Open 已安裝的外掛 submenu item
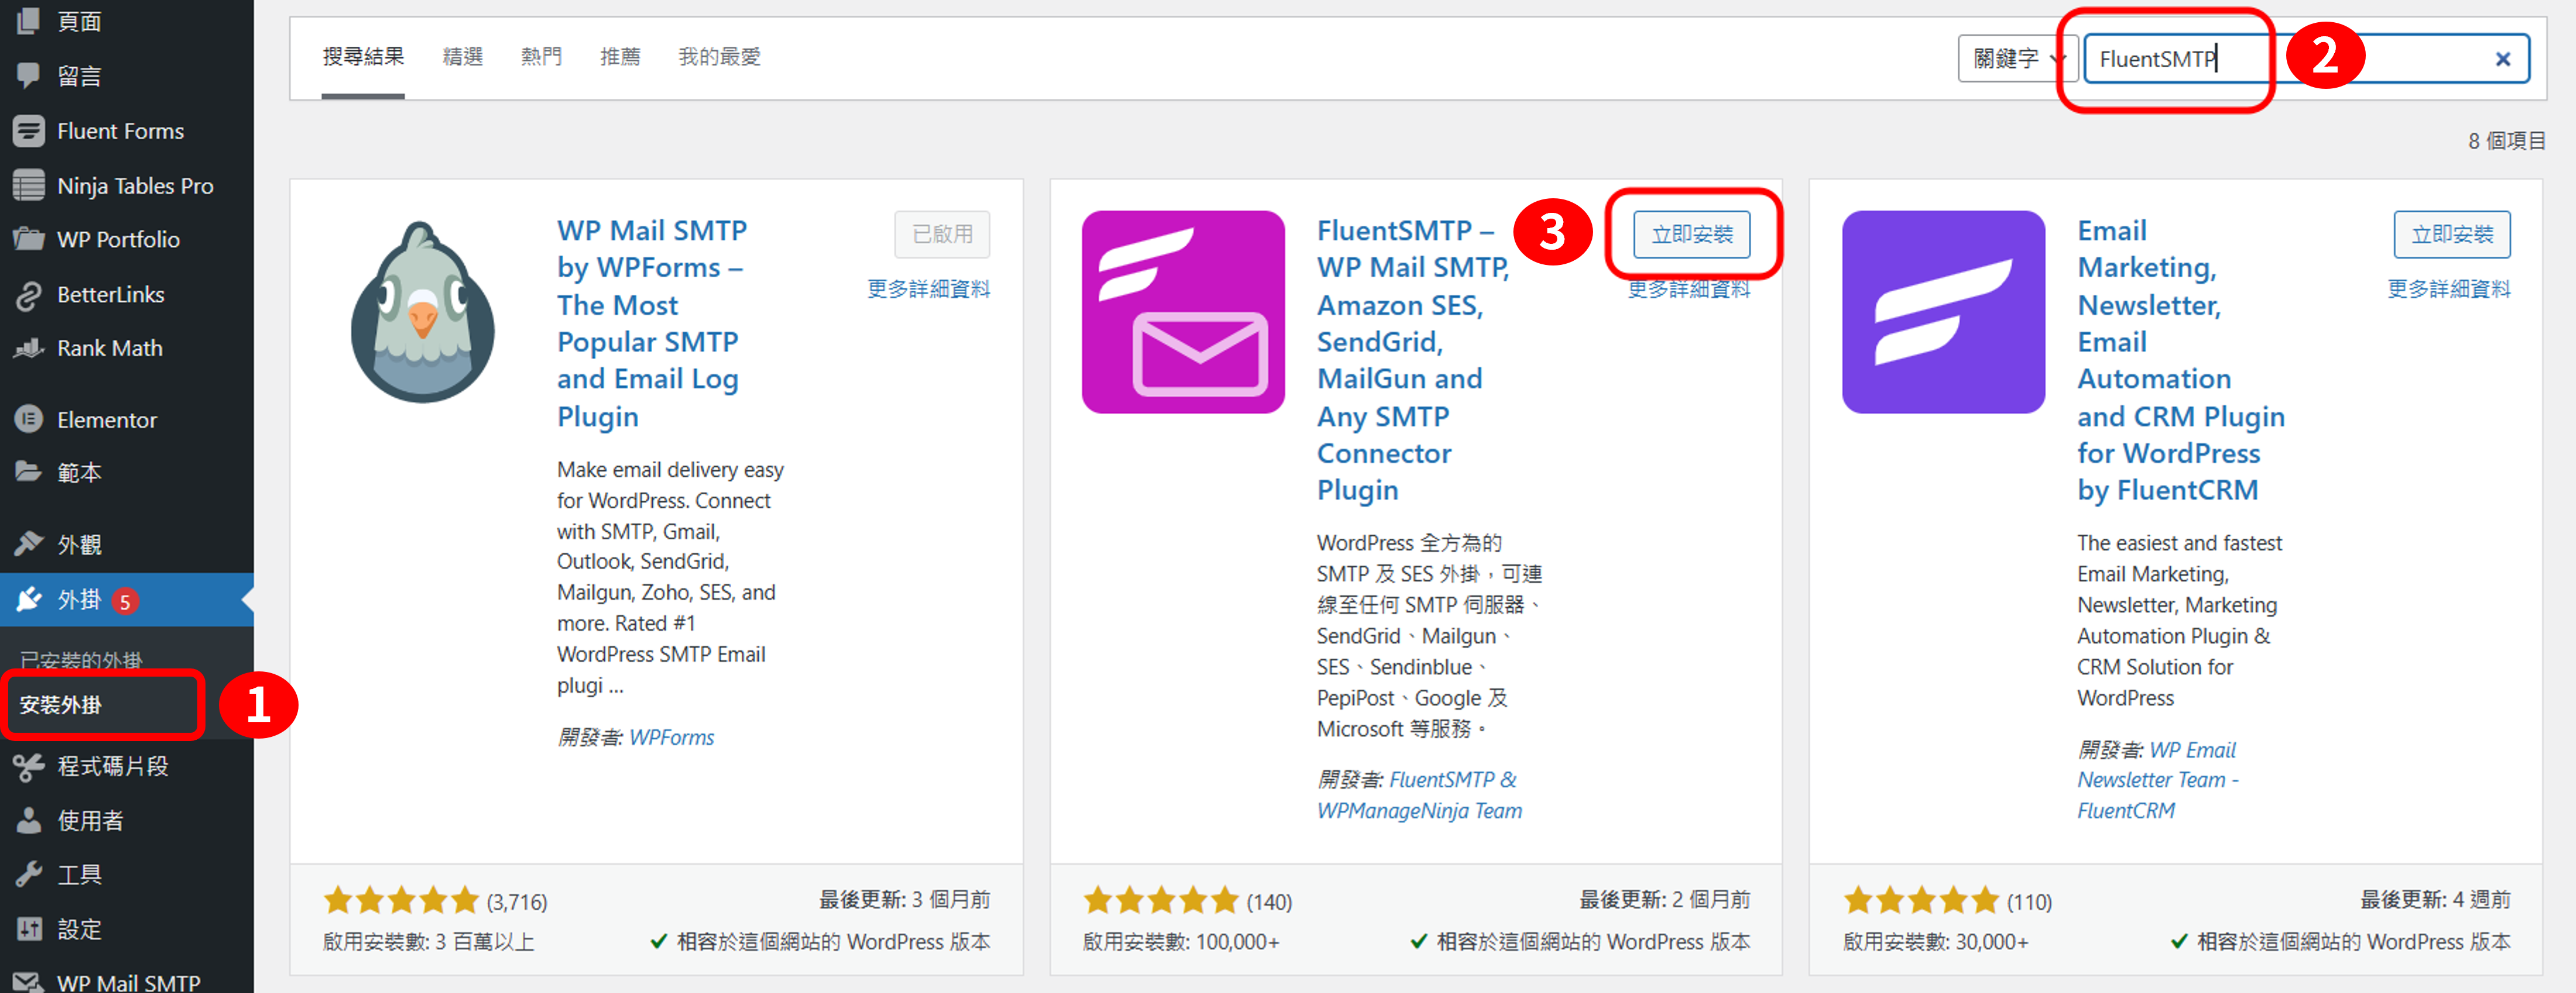2576x993 pixels. pyautogui.click(x=81, y=659)
